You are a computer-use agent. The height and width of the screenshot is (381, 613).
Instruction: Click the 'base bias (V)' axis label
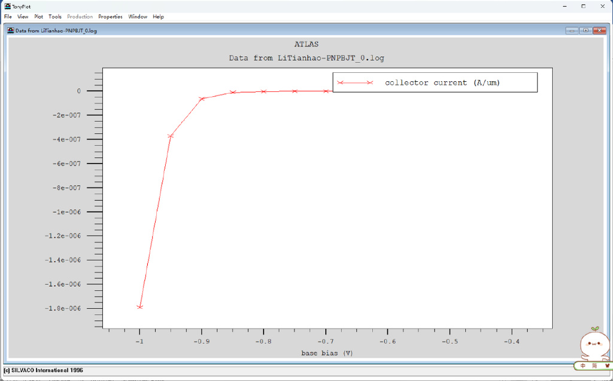(x=327, y=353)
